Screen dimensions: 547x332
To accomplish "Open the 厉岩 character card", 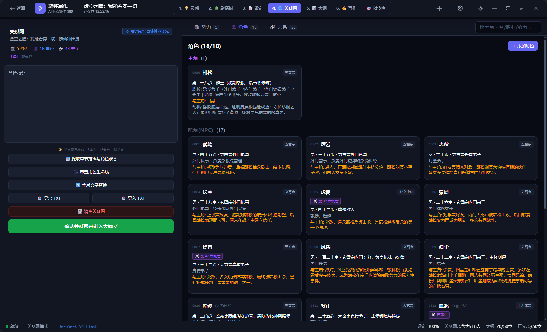I will 363,158.
